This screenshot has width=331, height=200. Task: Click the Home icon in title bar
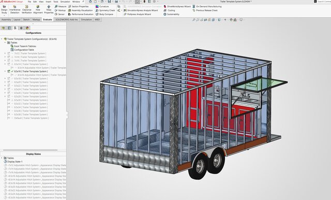91,2
